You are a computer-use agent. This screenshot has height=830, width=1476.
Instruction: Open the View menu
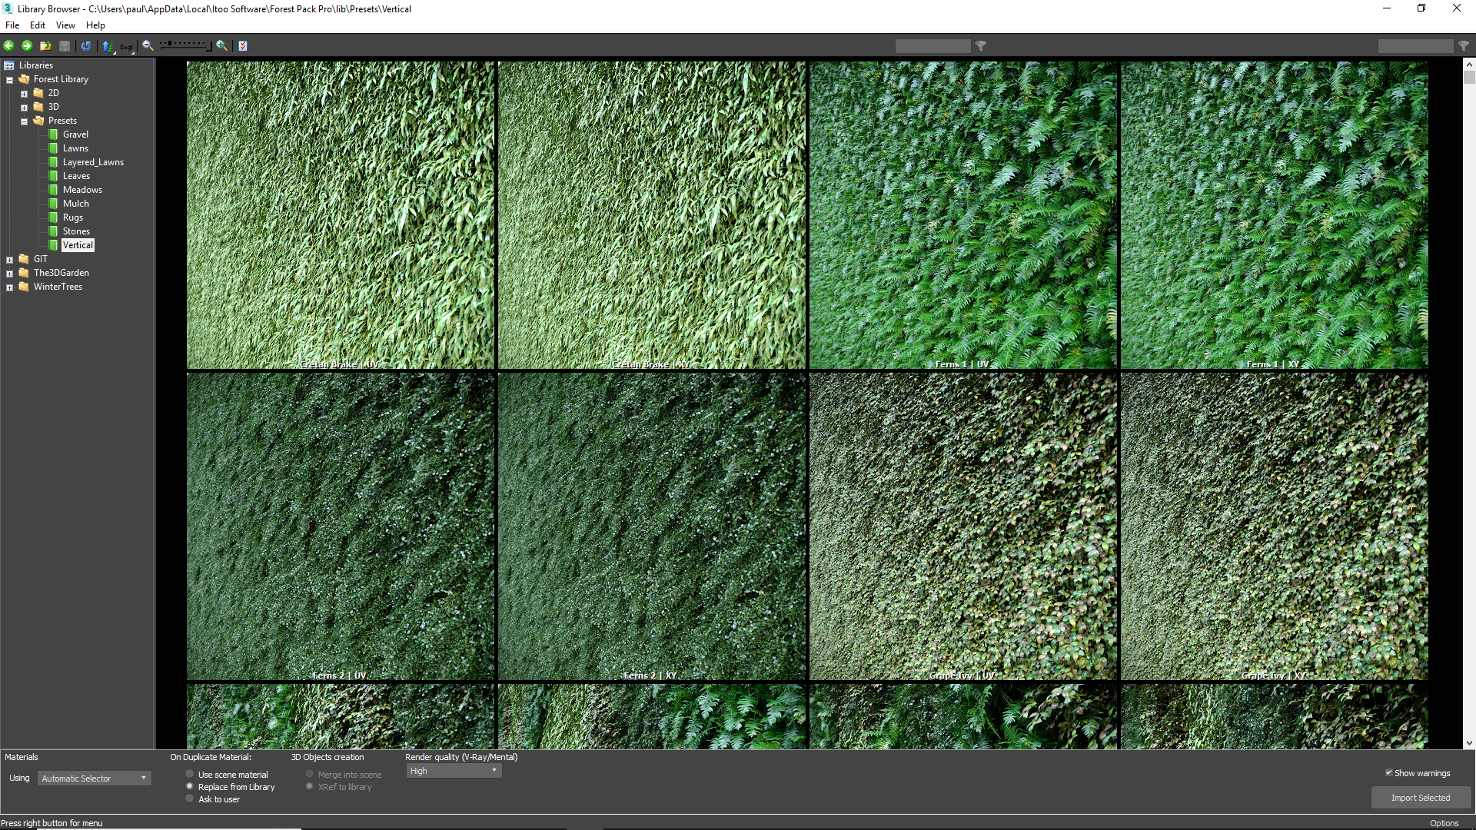pyautogui.click(x=65, y=25)
